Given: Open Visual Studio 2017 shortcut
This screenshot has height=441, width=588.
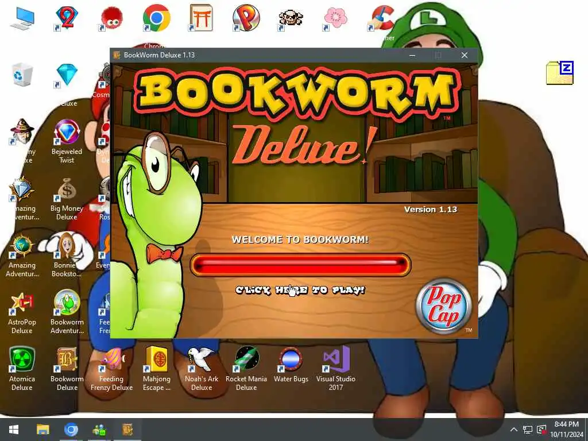Looking at the screenshot, I should pos(335,369).
